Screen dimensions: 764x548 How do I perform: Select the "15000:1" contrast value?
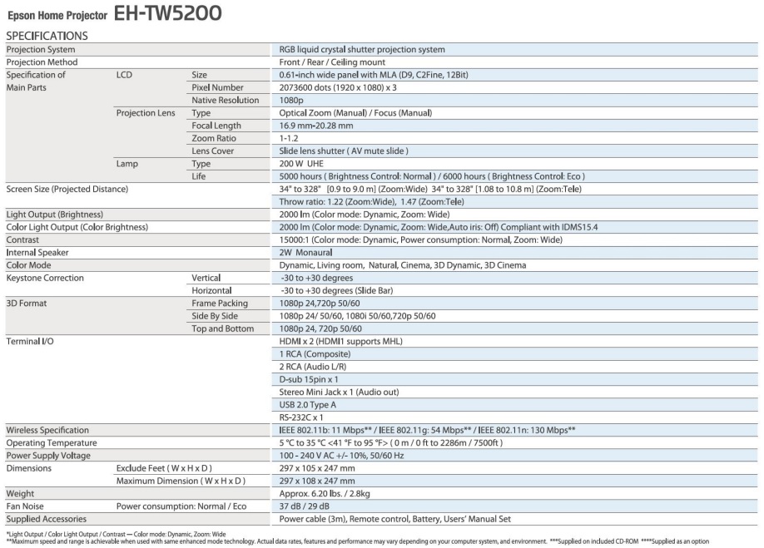click(x=293, y=239)
